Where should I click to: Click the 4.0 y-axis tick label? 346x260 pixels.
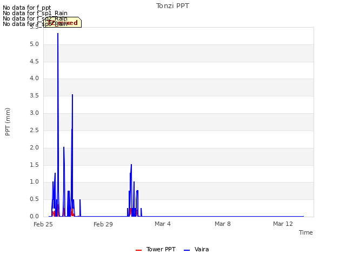(34, 78)
